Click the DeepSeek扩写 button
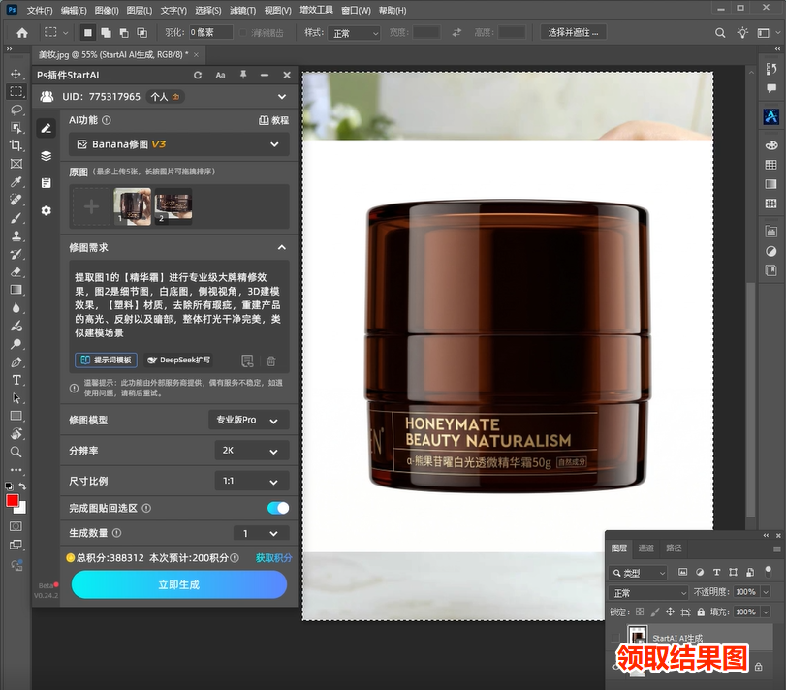Image resolution: width=786 pixels, height=690 pixels. [179, 361]
